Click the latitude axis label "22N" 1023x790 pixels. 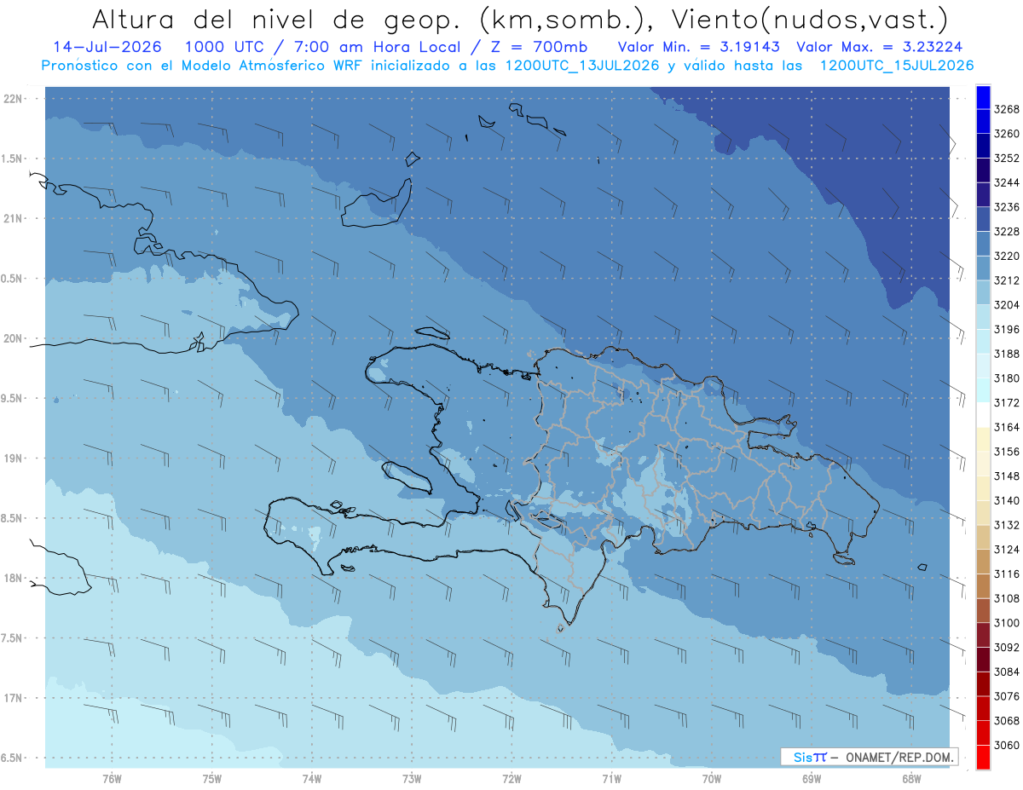pyautogui.click(x=13, y=99)
